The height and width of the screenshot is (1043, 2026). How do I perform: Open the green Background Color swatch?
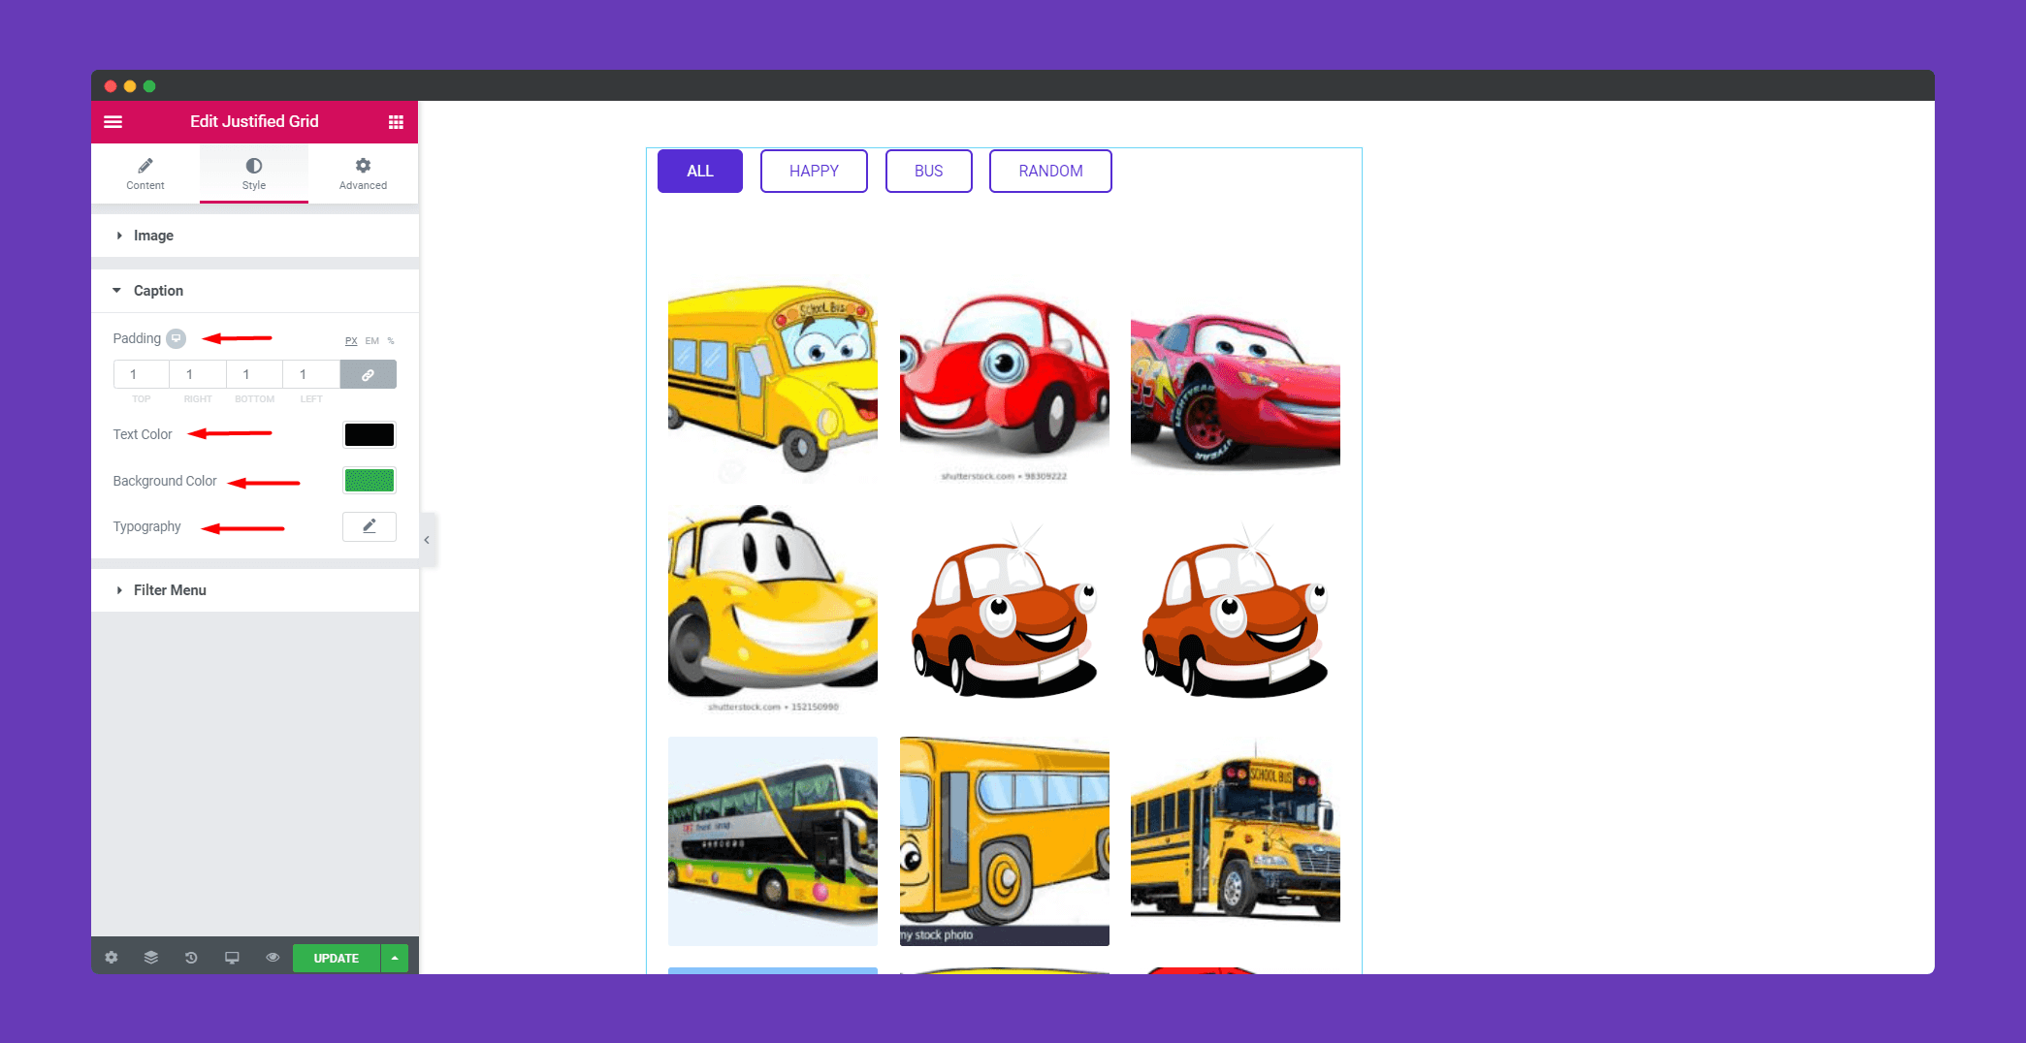(x=370, y=480)
